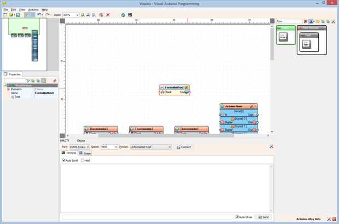This screenshot has height=224, width=339.
Task: Click the Properties categorized view icon
Action: pyautogui.click(x=44, y=81)
